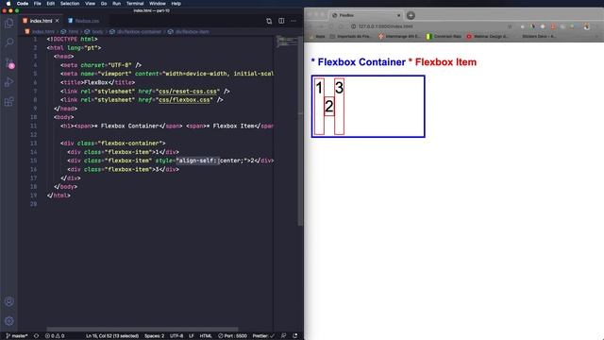Screen dimensions: 604x340
Task: Open the Window menu
Action: click(158, 4)
